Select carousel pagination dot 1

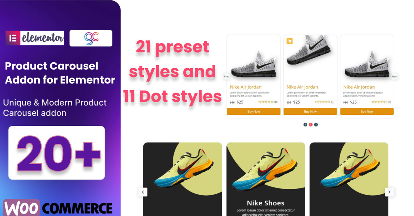coord(305,125)
